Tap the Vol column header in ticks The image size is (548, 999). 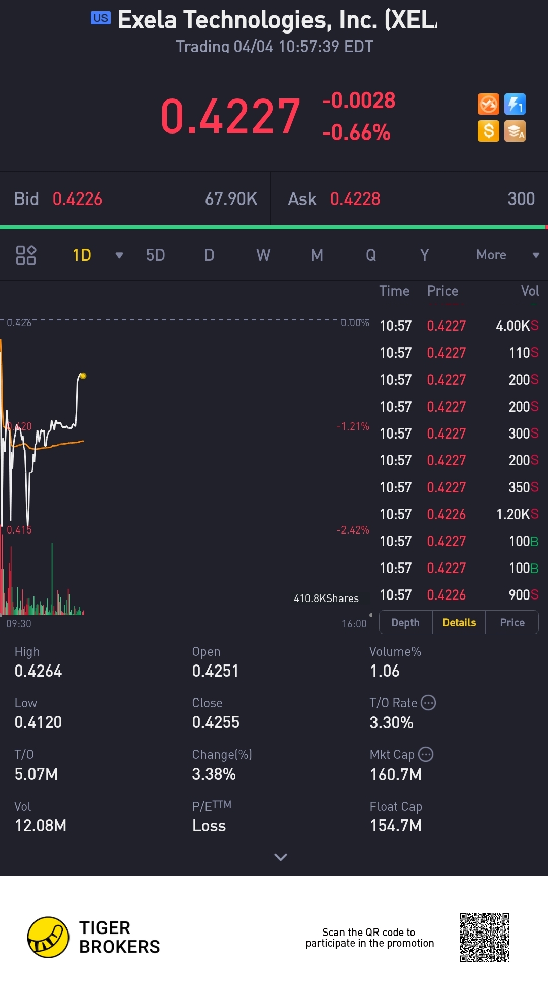[x=530, y=291]
